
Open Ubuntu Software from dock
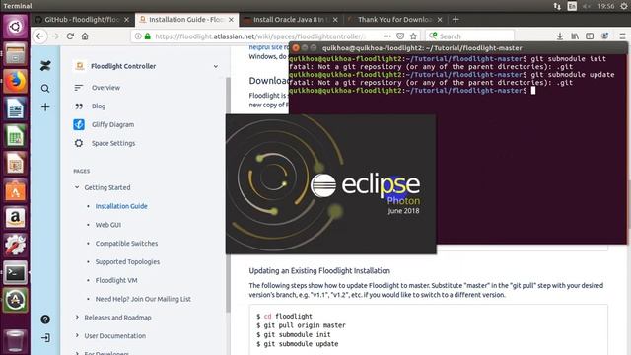point(15,190)
